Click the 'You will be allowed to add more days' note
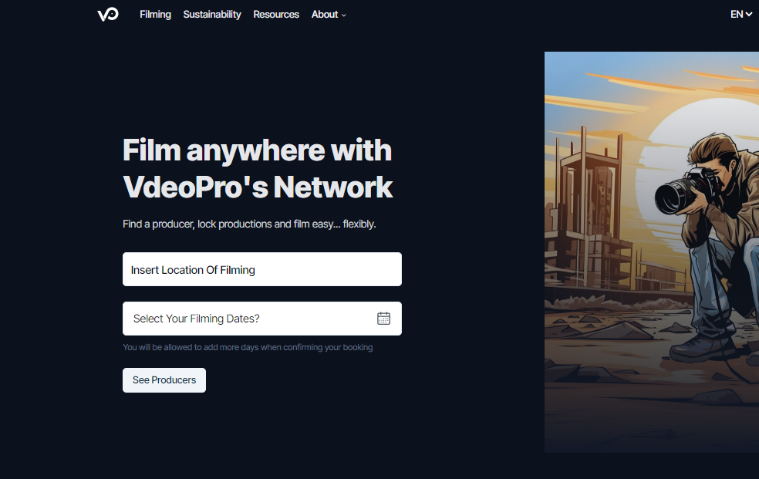The image size is (759, 479). click(248, 347)
